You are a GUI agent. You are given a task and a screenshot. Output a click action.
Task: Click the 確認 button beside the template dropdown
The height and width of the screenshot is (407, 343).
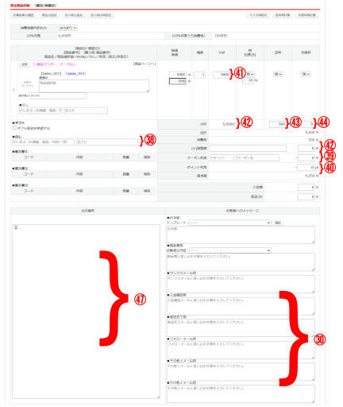coord(278,223)
